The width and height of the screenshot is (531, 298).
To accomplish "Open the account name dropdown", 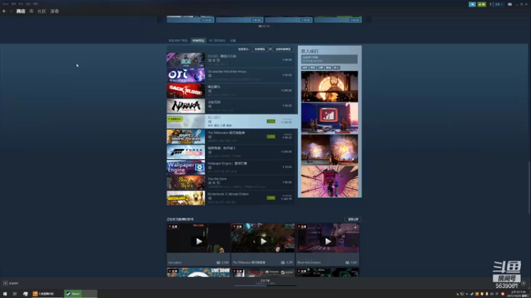I will click(499, 5).
